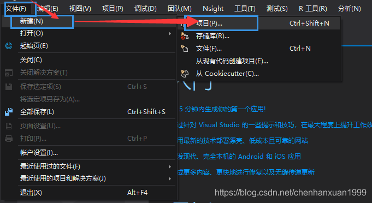The width and height of the screenshot is (372, 203).
Task: Select 最近使用过的文件(F) entry
Action: click(89, 166)
